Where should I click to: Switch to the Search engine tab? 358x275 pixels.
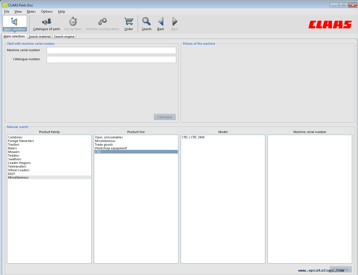pyautogui.click(x=64, y=37)
